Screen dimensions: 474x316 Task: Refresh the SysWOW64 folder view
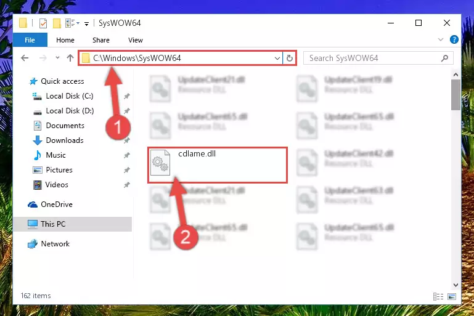coord(290,58)
